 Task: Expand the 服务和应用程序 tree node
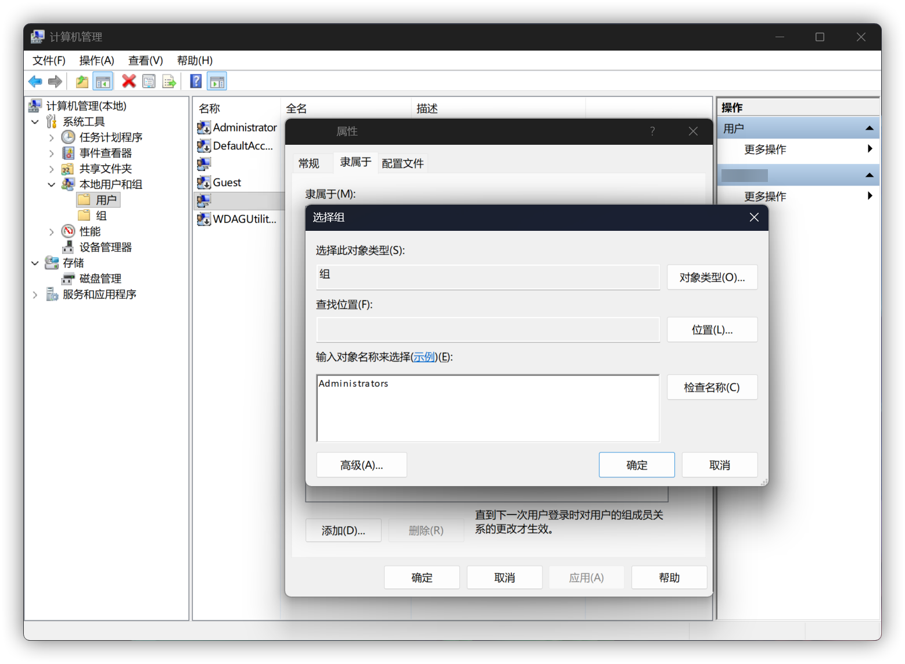(x=35, y=295)
